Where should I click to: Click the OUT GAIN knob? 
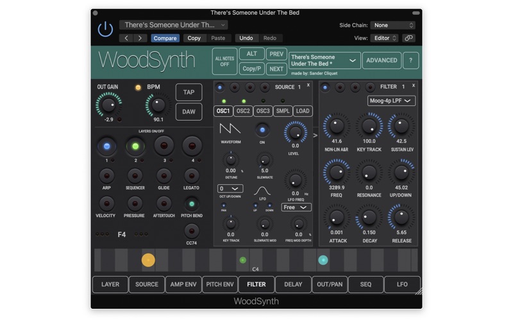pos(108,105)
